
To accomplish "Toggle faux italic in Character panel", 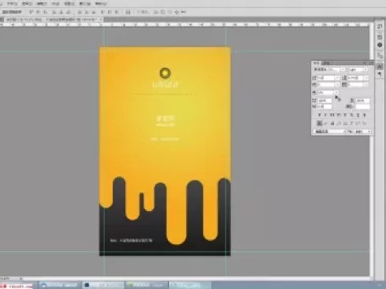I will coord(325,115).
